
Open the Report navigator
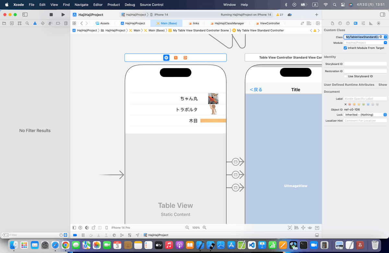[x=66, y=23]
